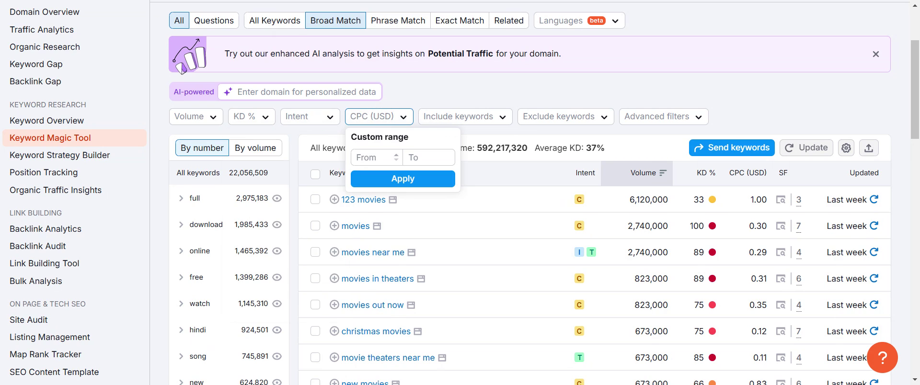Open SERP icon beside 'christmas movies'
920x385 pixels.
pyautogui.click(x=418, y=331)
